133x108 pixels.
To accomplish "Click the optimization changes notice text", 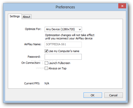I will (x=70, y=37).
